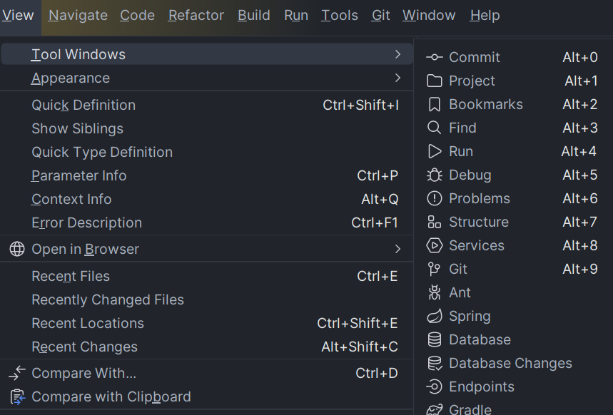613x415 pixels.
Task: Open the Refactor menu
Action: pyautogui.click(x=196, y=15)
